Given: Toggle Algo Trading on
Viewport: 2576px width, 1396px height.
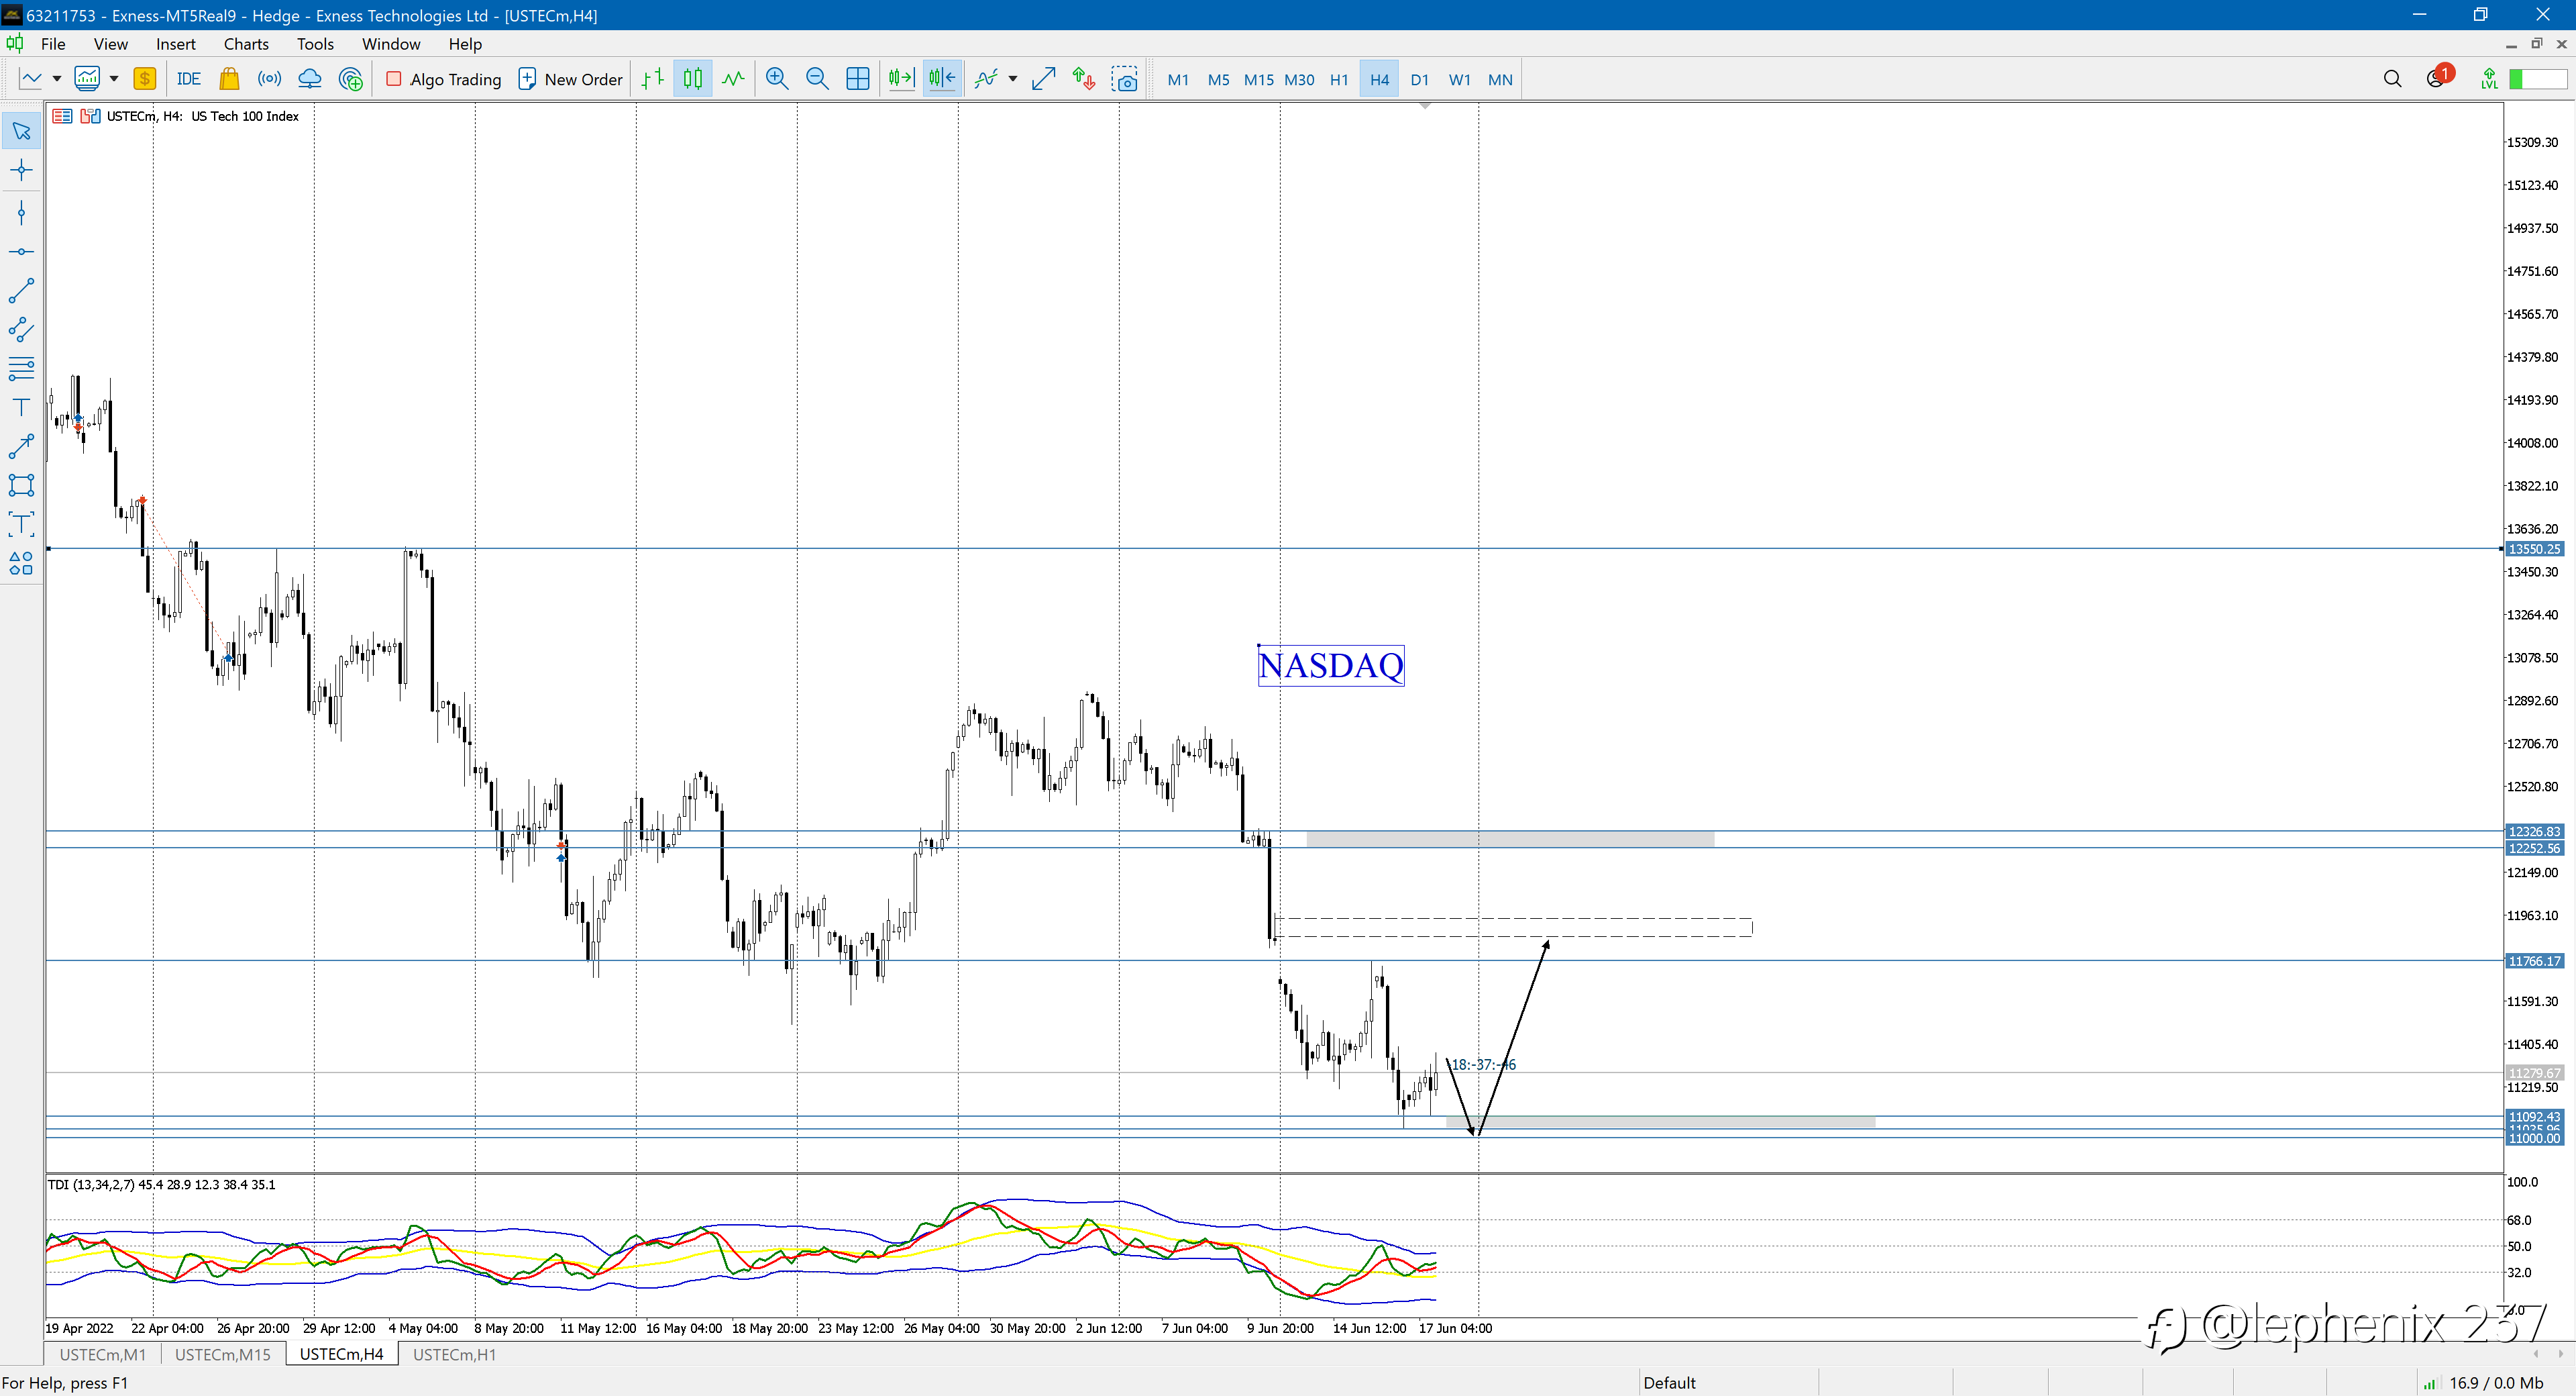Looking at the screenshot, I should click(444, 79).
